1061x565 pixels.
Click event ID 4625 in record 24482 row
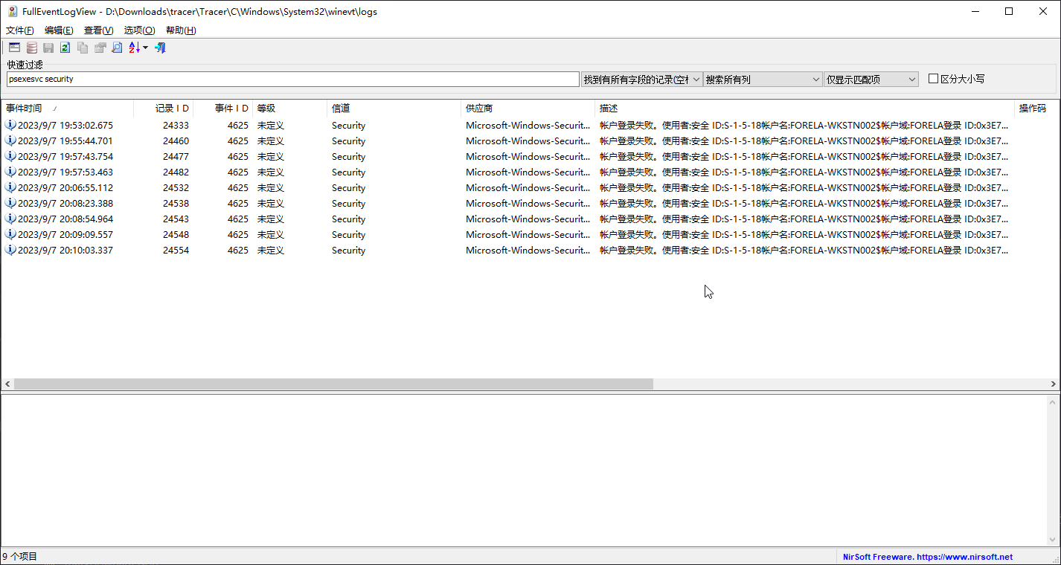point(238,172)
